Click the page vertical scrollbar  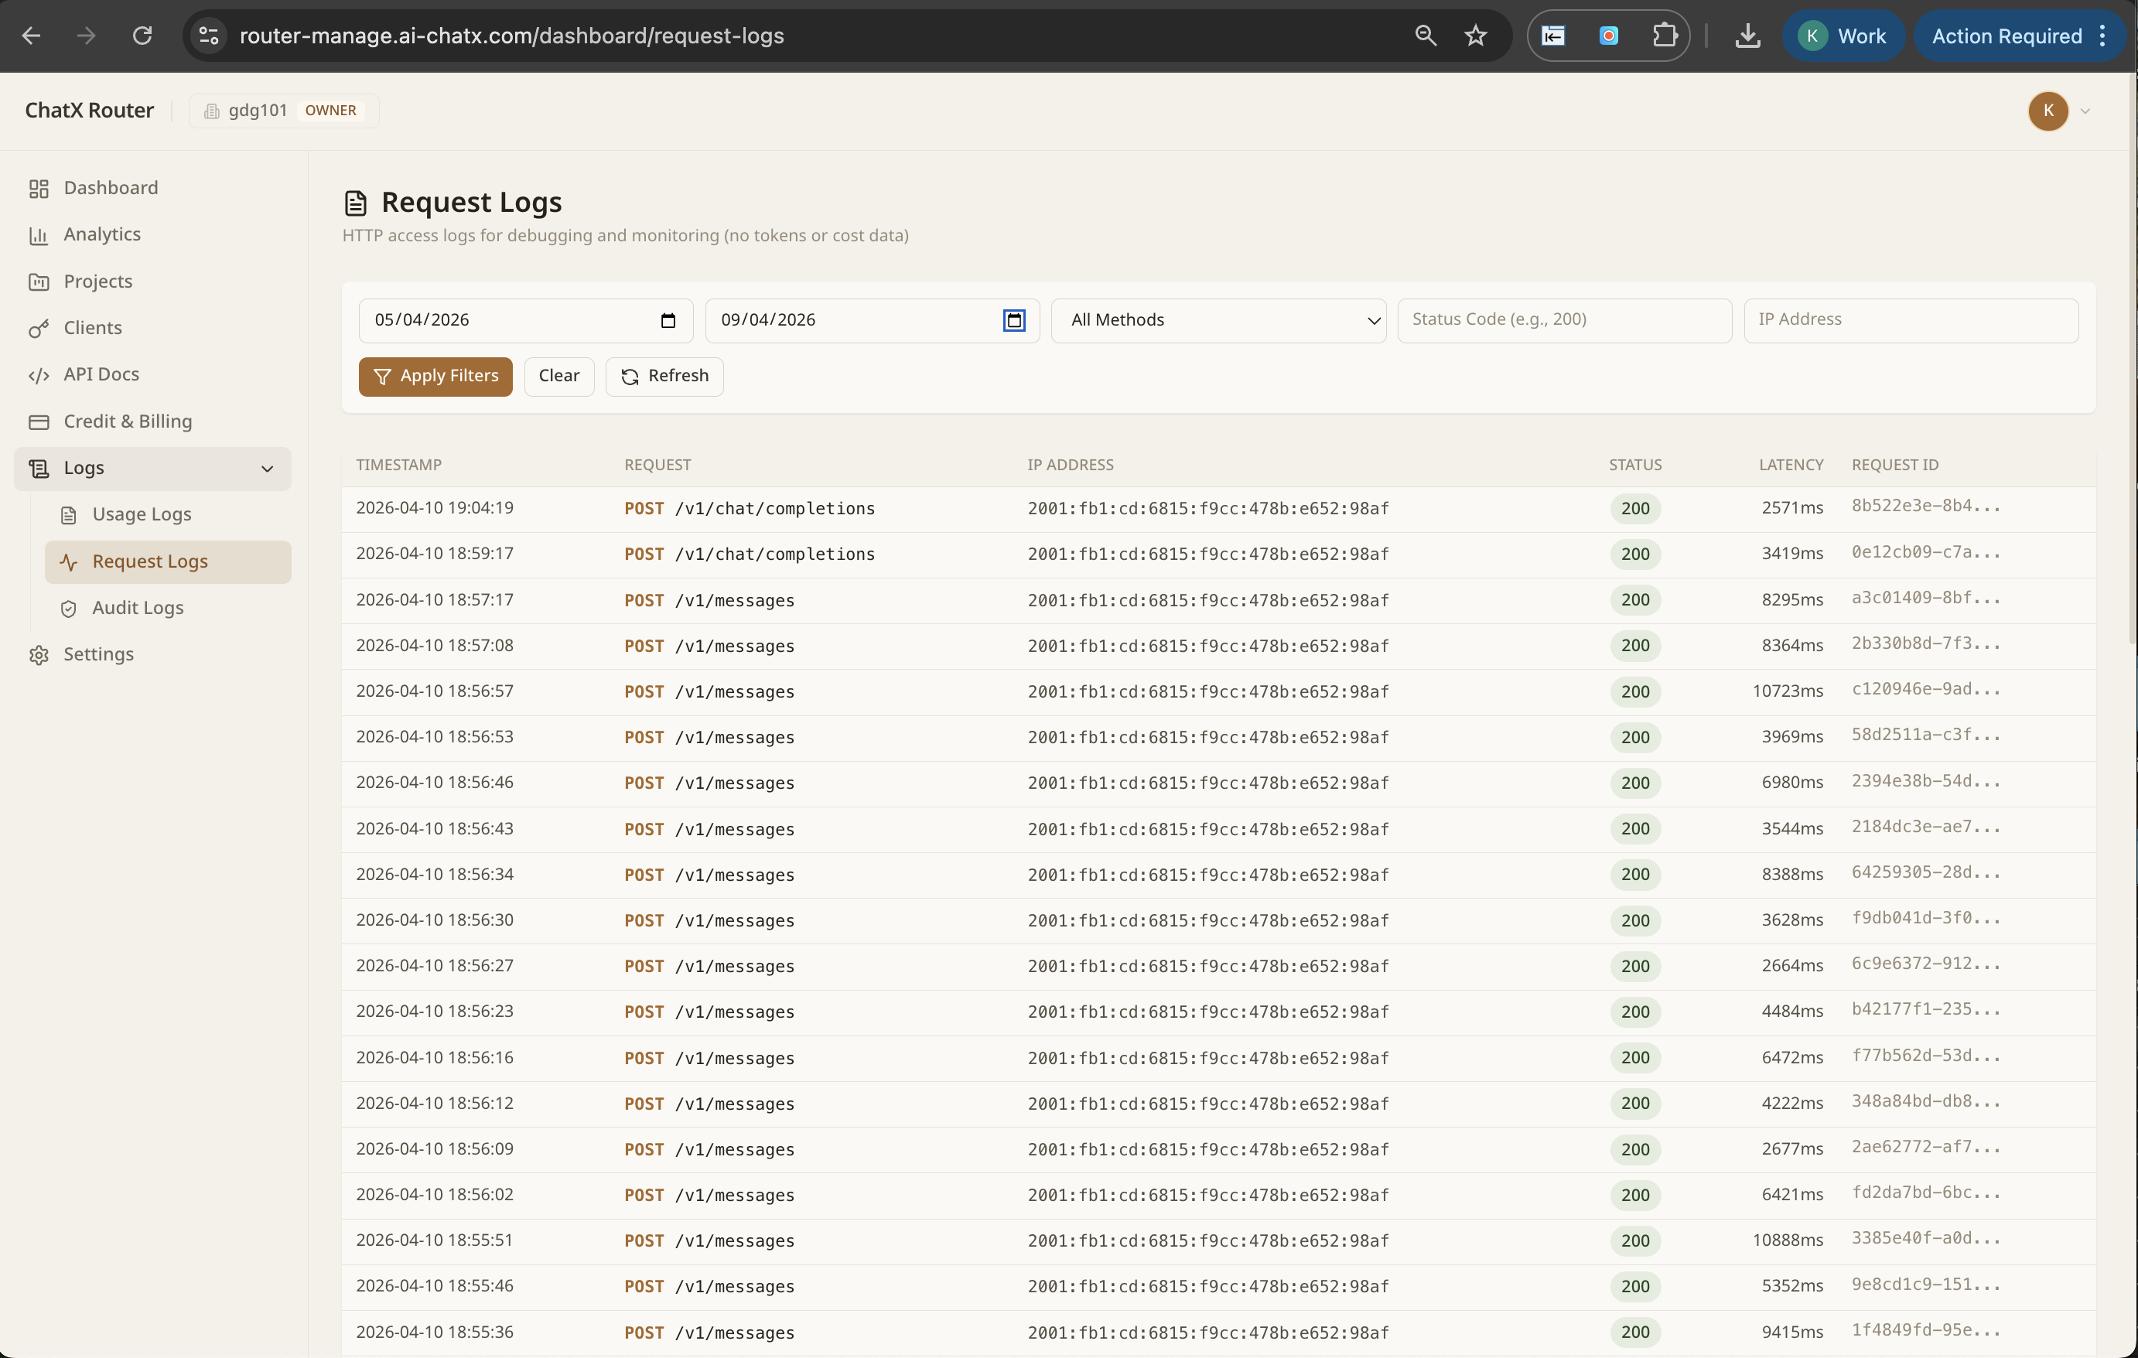click(x=2132, y=360)
